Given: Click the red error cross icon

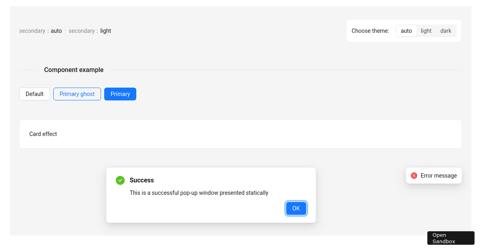Looking at the screenshot, I should pos(414,176).
